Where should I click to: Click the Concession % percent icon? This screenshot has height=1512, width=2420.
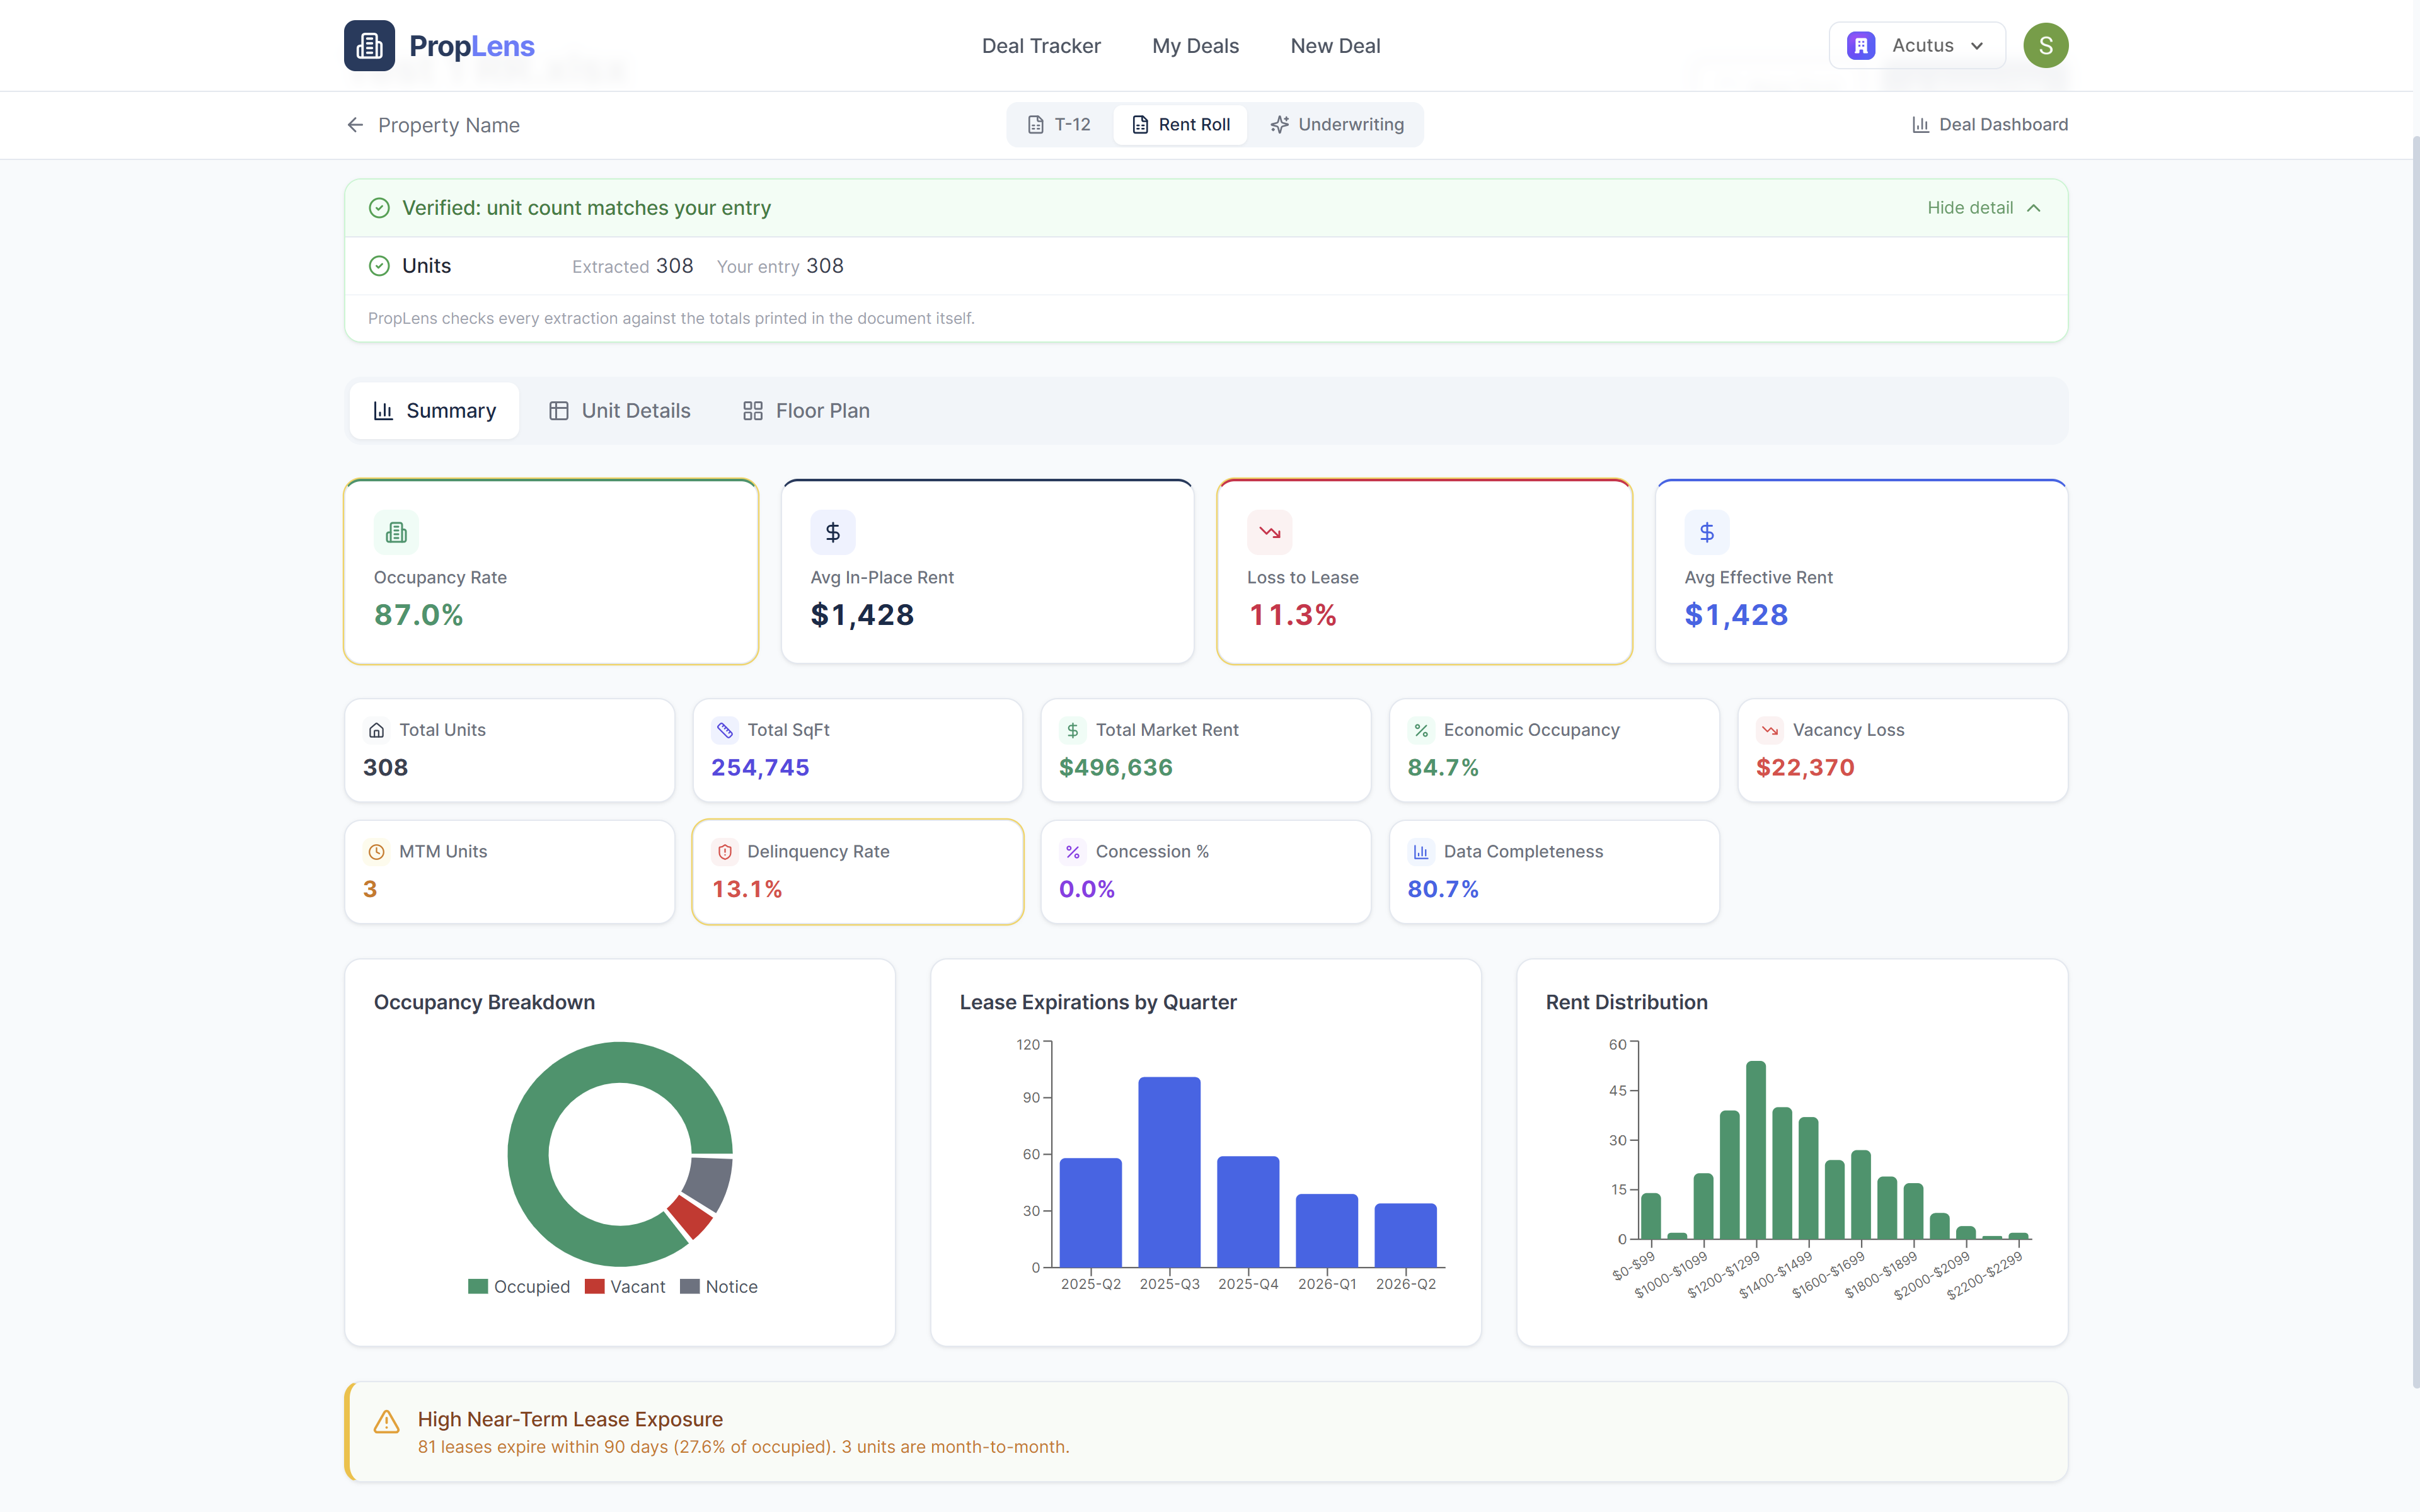[x=1072, y=852]
